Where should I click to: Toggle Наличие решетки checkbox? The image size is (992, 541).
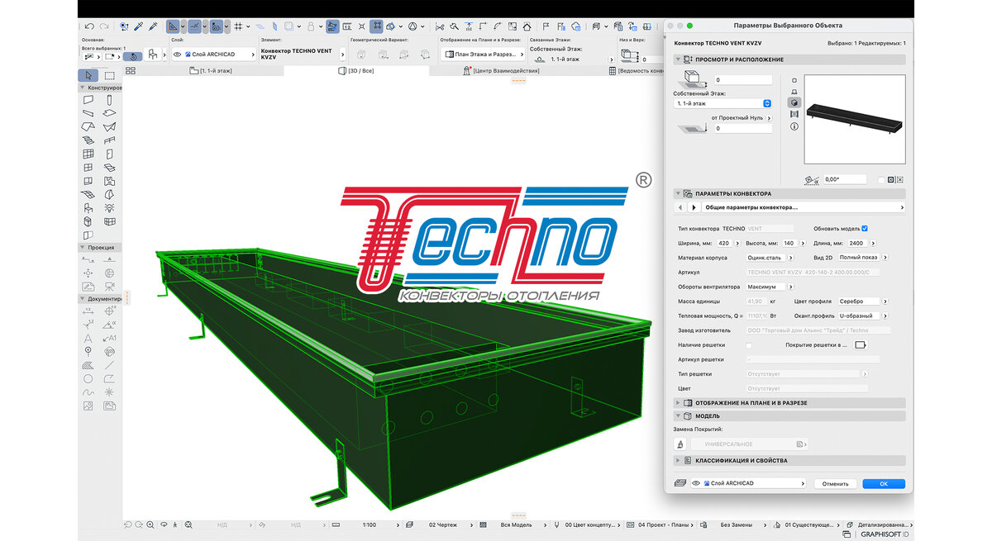coord(749,344)
